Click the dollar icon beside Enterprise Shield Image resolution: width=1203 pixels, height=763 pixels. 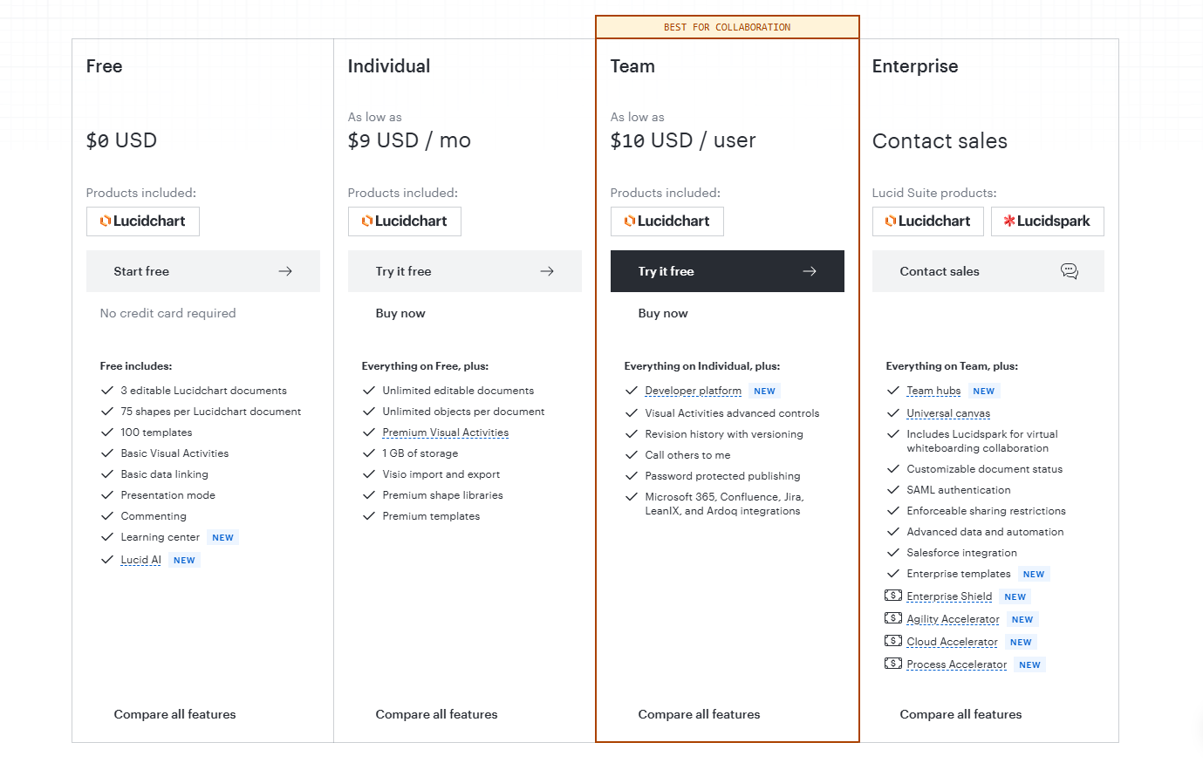point(893,596)
